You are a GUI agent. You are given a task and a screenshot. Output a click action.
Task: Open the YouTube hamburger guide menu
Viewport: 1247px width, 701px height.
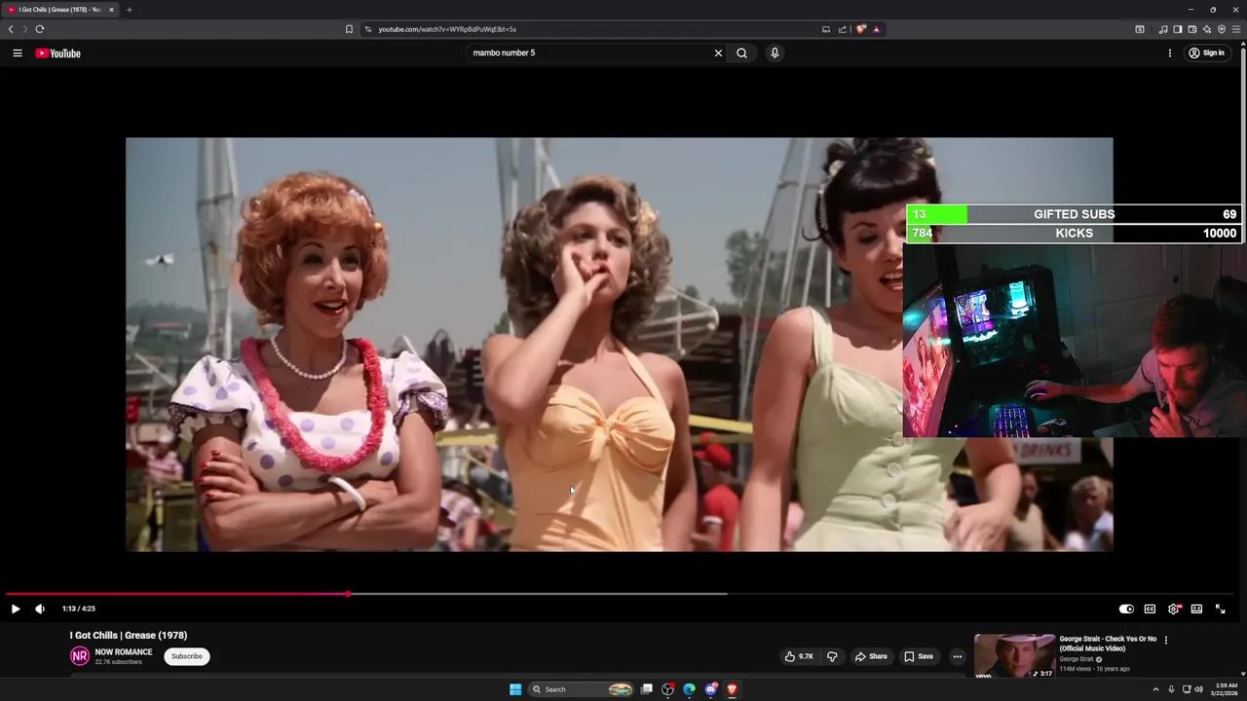tap(18, 54)
